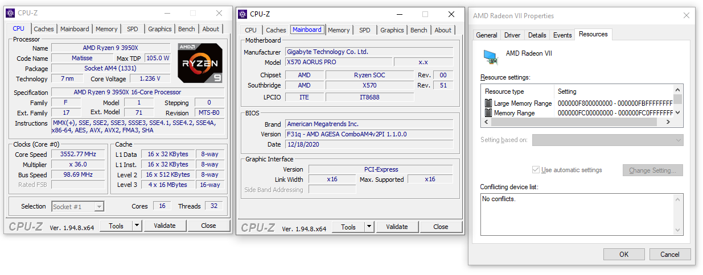Open About tab in middle CPU-Z window
The image size is (703, 275).
(443, 30)
